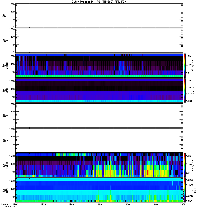
Task: Select the thb fbk edc12 spectrogram panel
Action: coord(99,65)
